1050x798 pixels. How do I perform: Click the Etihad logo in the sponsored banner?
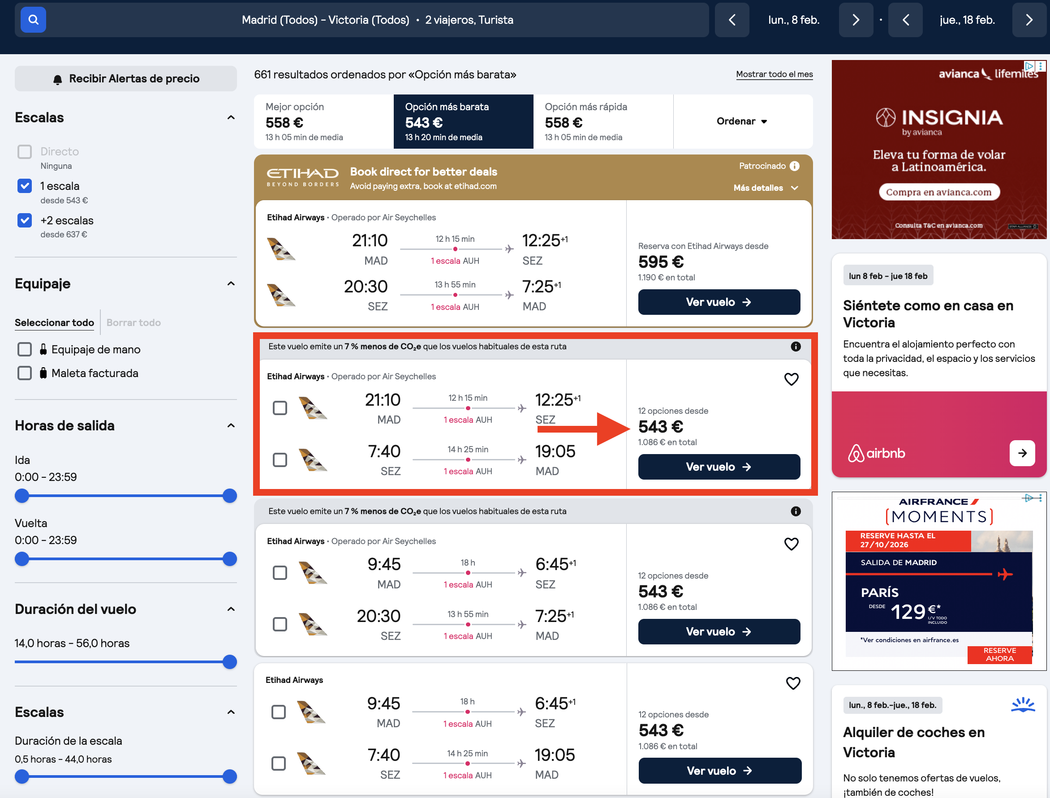click(x=303, y=177)
